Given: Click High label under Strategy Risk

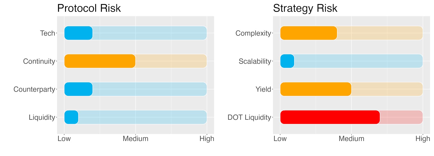Looking at the screenshot, I should 423,139.
